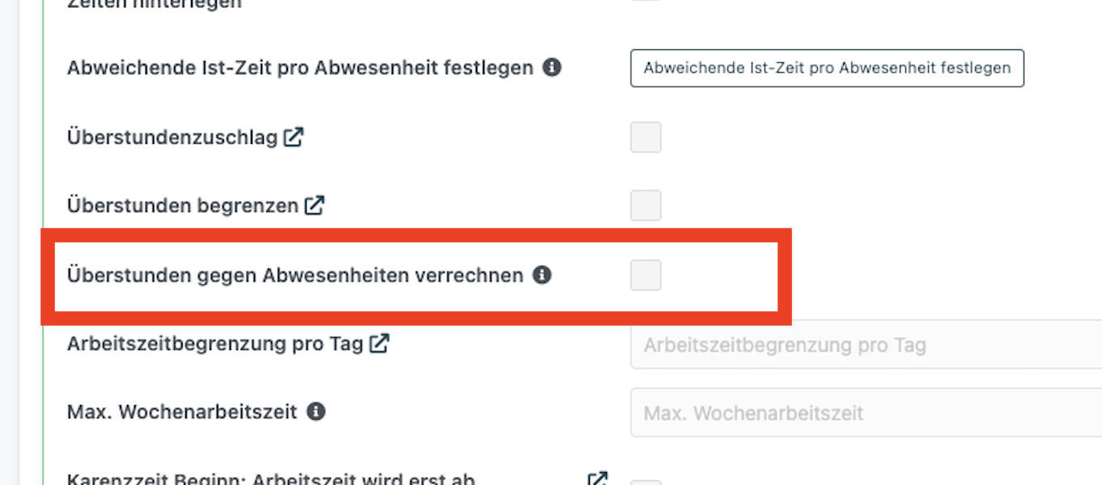Select the Überstunden begrenzen label text
Screen dimensions: 1102x485
pyautogui.click(x=183, y=206)
